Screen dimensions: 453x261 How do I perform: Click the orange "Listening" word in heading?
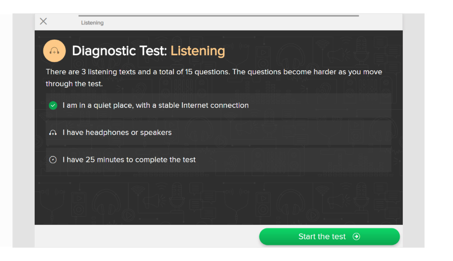[198, 51]
